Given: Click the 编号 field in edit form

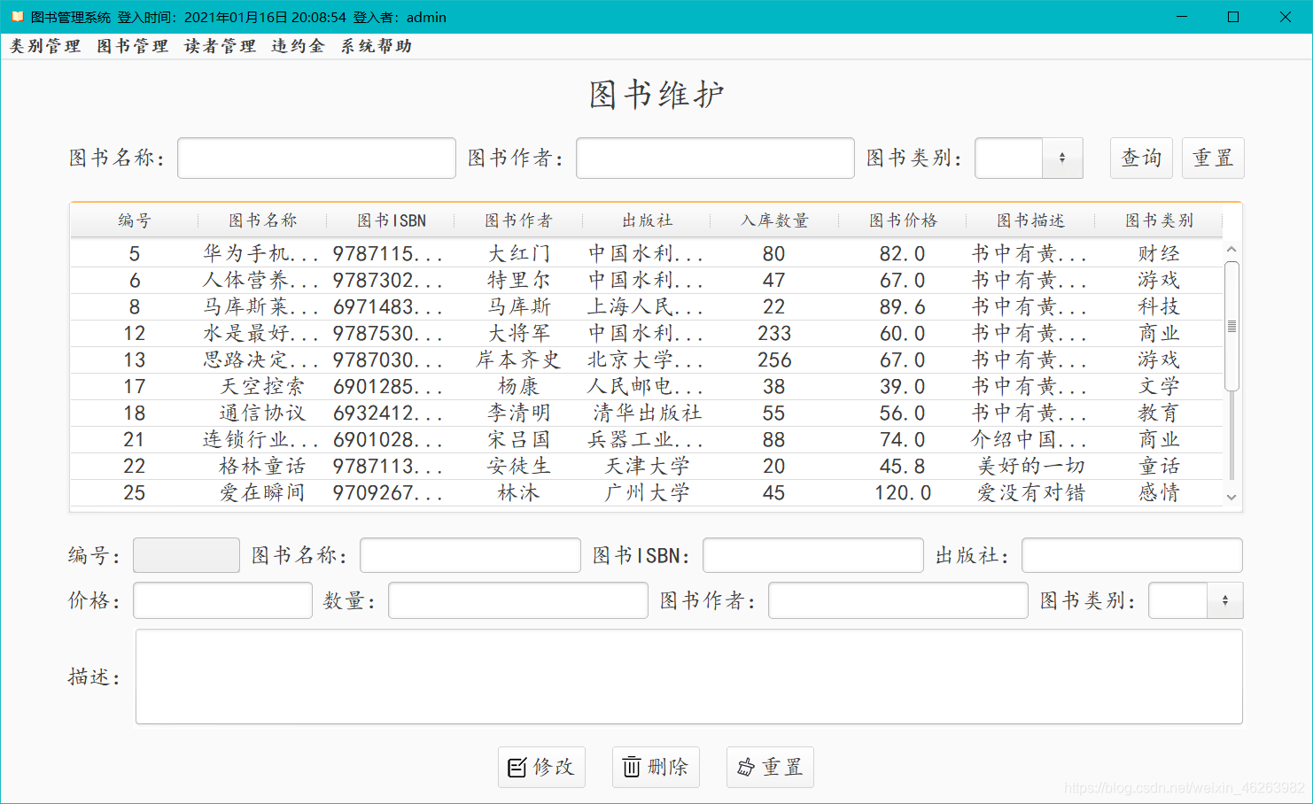Looking at the screenshot, I should point(186,555).
